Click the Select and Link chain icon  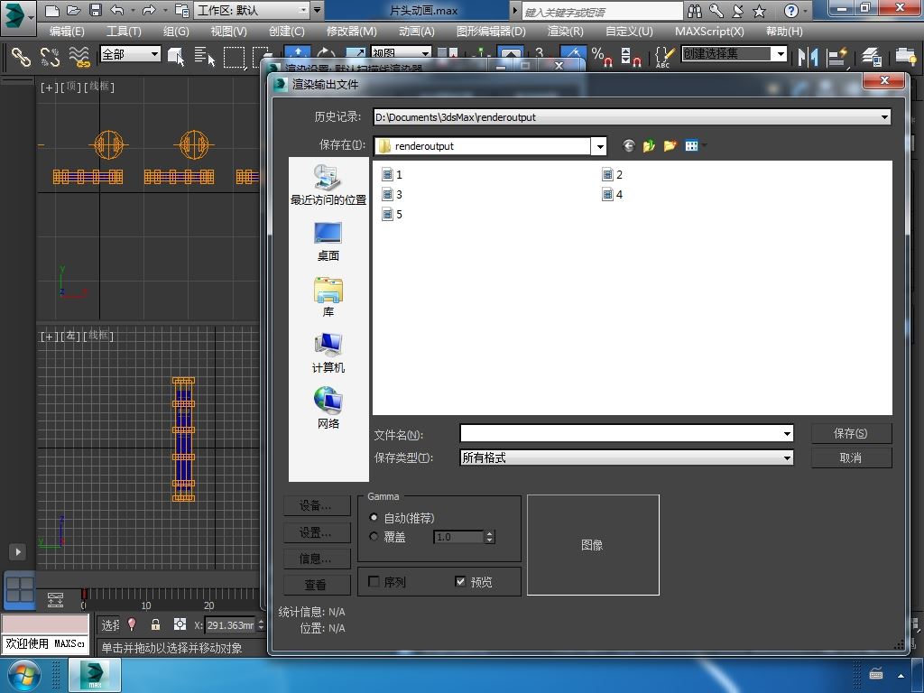(x=20, y=57)
